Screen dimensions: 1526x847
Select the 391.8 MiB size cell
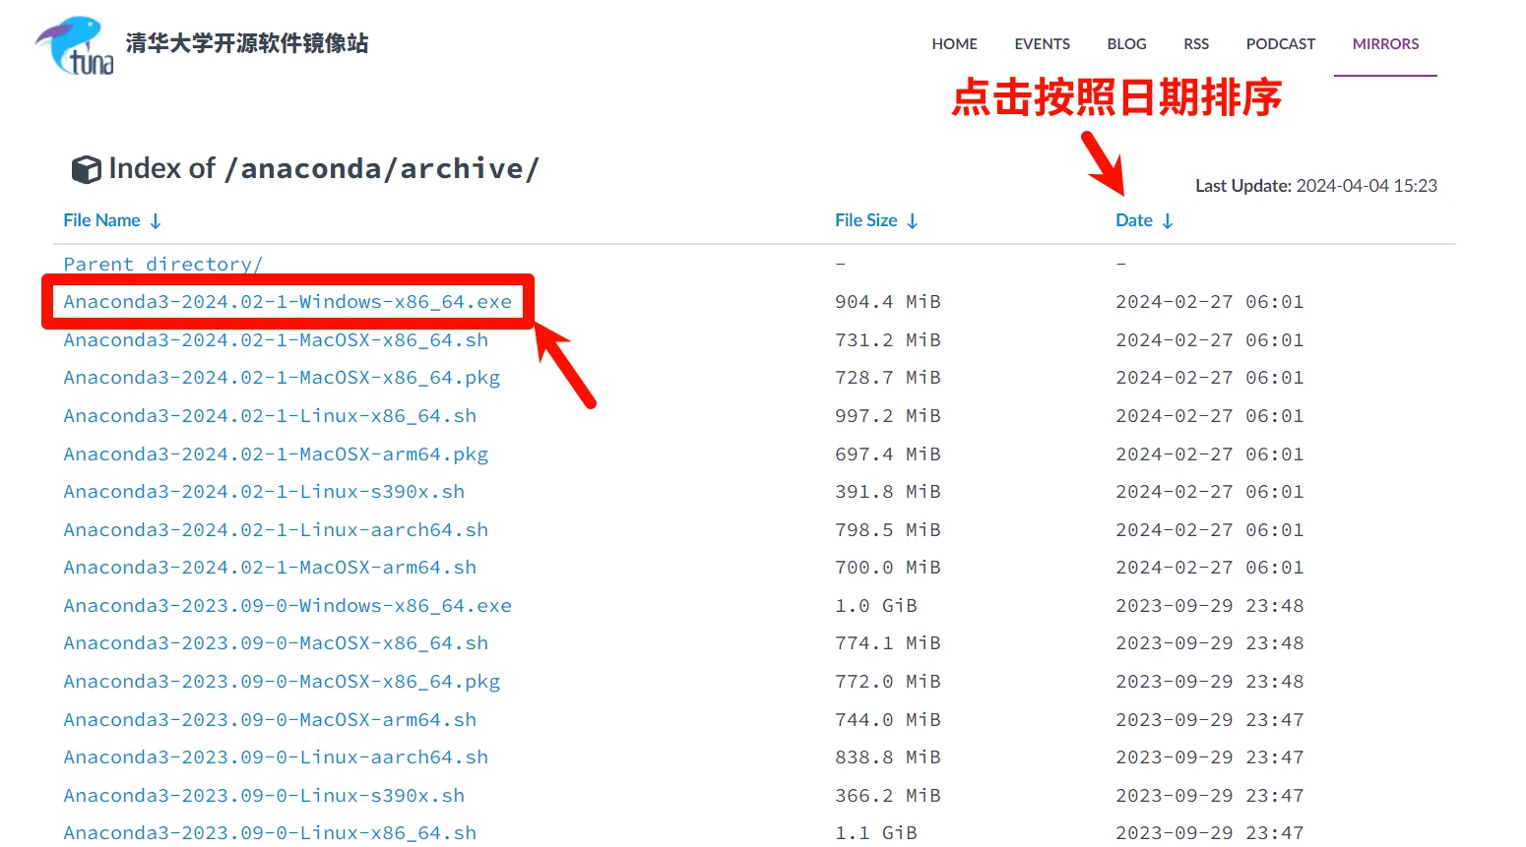(888, 492)
